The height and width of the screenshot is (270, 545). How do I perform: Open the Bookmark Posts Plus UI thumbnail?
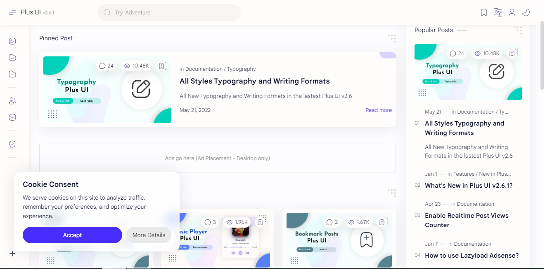click(x=339, y=240)
